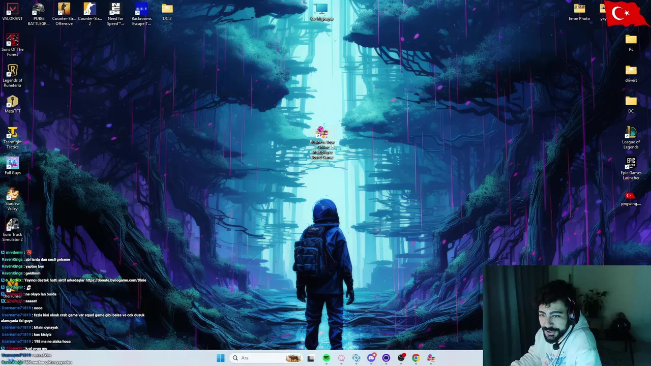
Task: Open the Stardew Valley shortcut
Action: (12, 199)
